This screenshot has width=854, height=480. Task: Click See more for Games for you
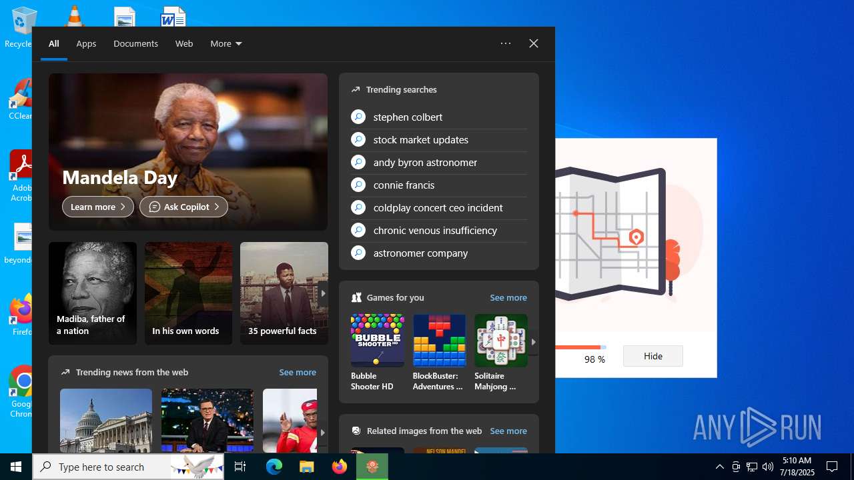coord(508,298)
